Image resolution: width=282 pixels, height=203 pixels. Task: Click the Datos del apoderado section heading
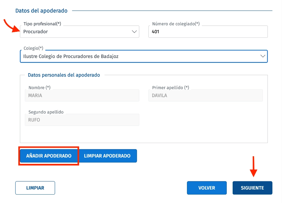[x=41, y=10]
